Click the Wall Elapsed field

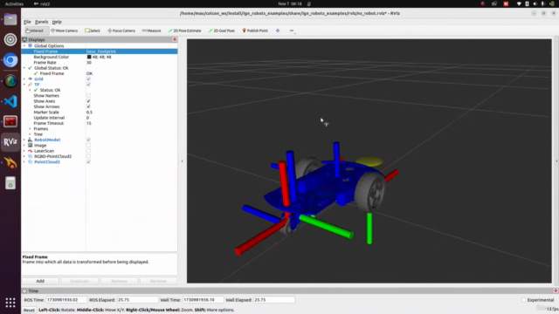coord(273,300)
